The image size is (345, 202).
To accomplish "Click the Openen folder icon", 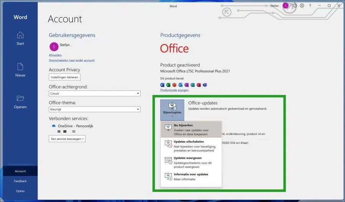I will 20,98.
